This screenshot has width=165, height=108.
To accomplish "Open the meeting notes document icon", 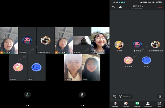I will pos(160,96).
